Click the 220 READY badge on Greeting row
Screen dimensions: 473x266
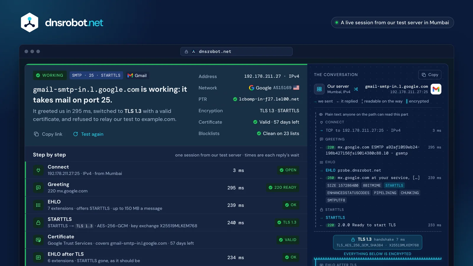tap(282, 187)
